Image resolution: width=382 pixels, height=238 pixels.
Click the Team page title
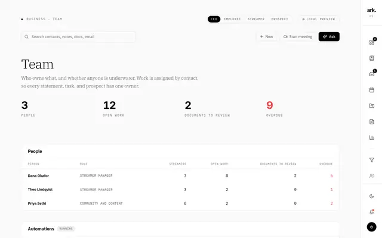tap(37, 64)
